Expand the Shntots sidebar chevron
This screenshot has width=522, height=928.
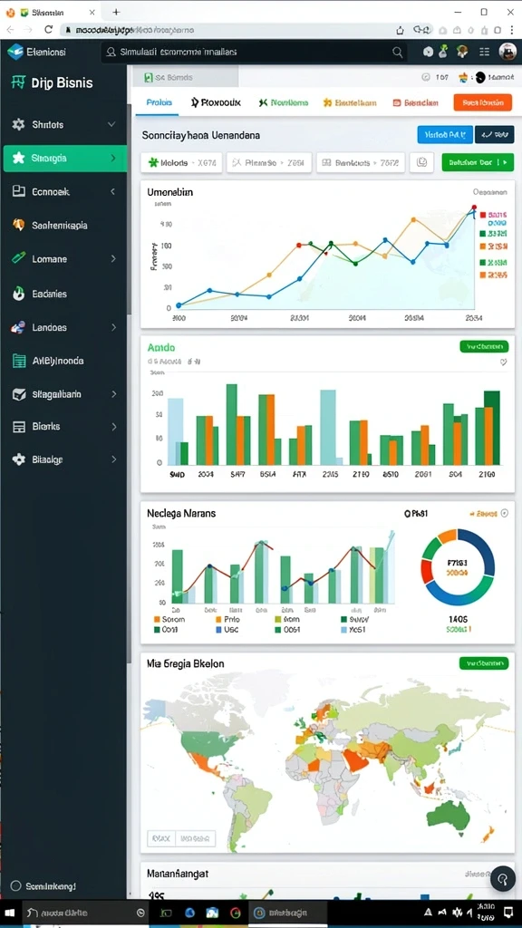[111, 124]
